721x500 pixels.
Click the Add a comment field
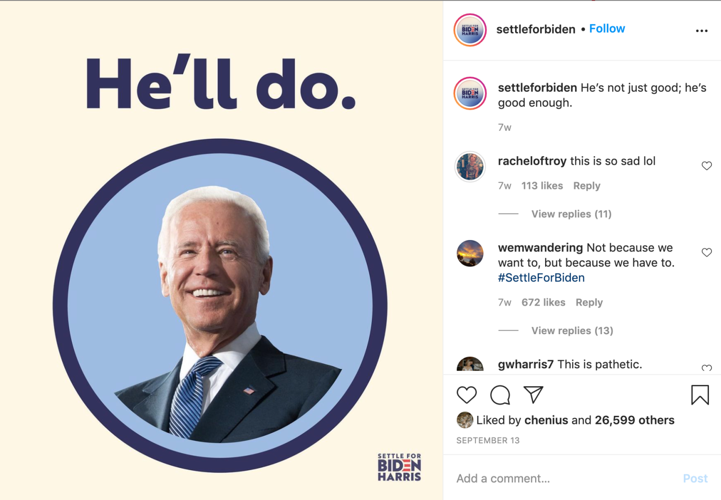point(561,478)
